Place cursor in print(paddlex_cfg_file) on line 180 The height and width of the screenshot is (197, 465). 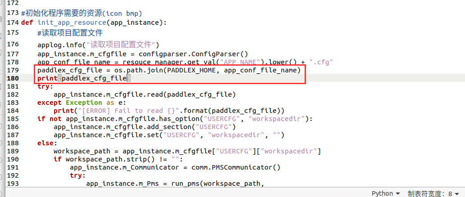pyautogui.click(x=84, y=78)
